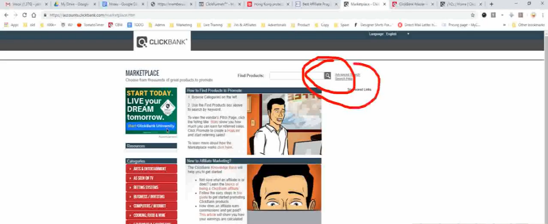Screen dimensions: 548x224
Task: Open the Apps grid in the bookmarks bar
Action: [11, 25]
